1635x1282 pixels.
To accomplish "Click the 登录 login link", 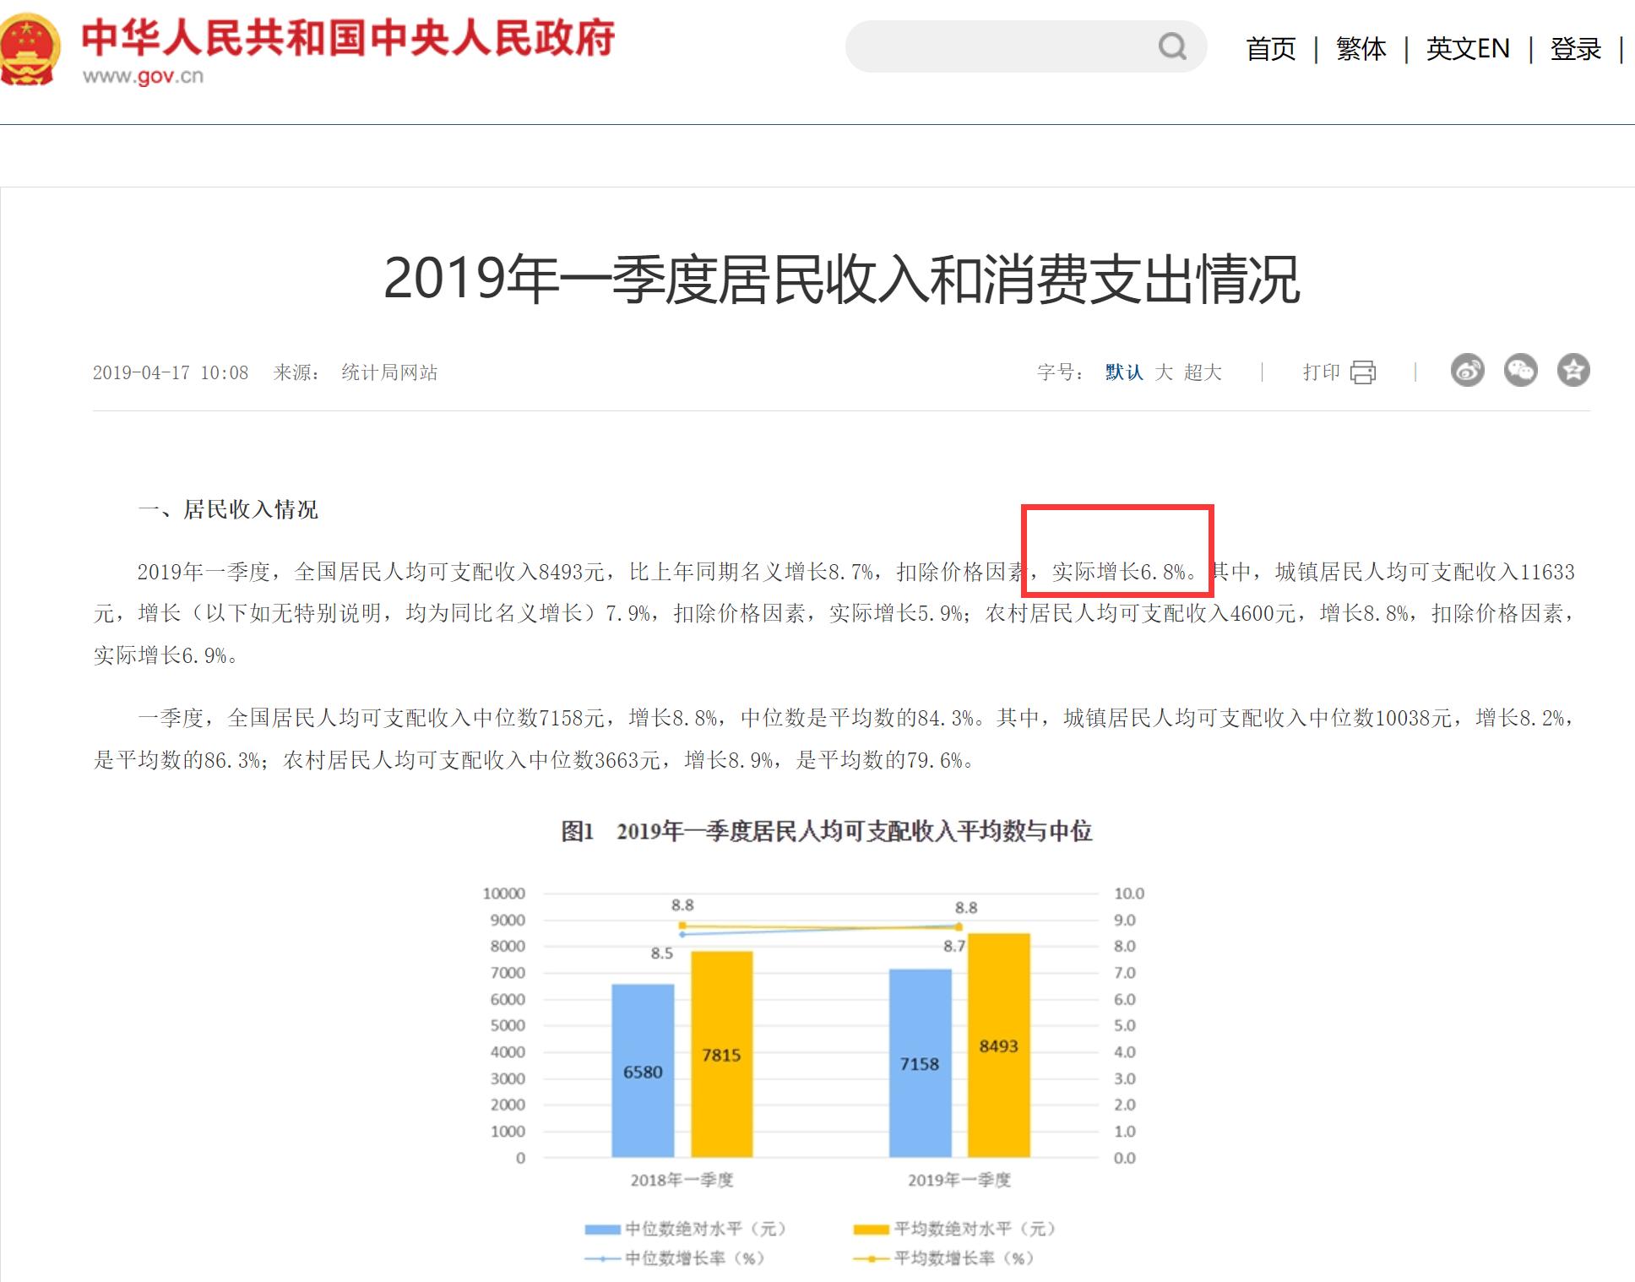I will tap(1575, 48).
